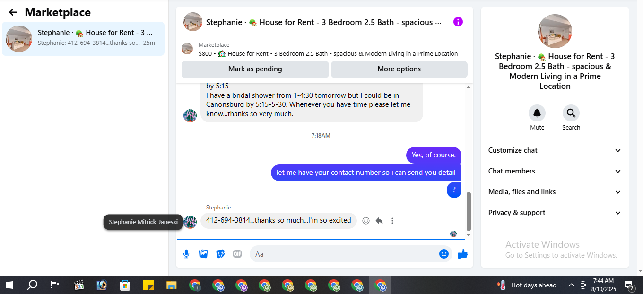The height and width of the screenshot is (294, 643).
Task: Attach a photo using the image icon
Action: [203, 254]
